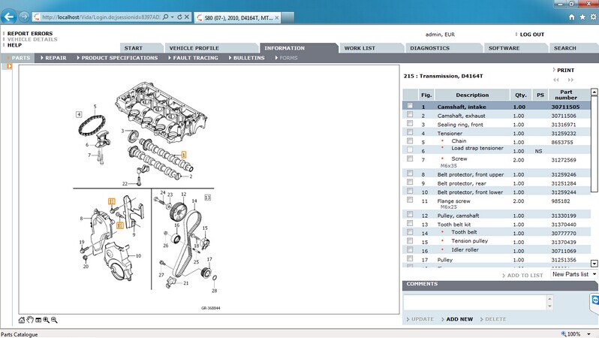
Task: Check the Sealing ring, front row
Action: [410, 123]
